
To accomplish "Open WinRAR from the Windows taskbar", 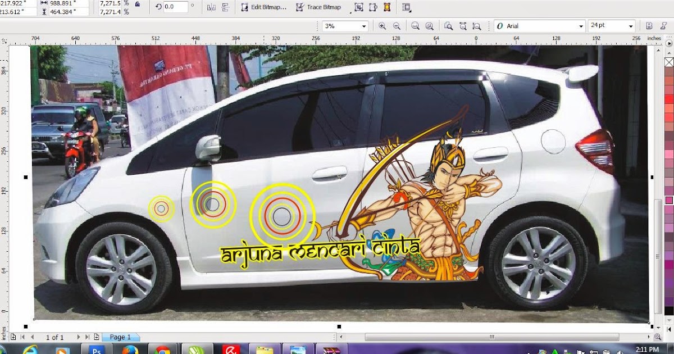I will point(332,349).
